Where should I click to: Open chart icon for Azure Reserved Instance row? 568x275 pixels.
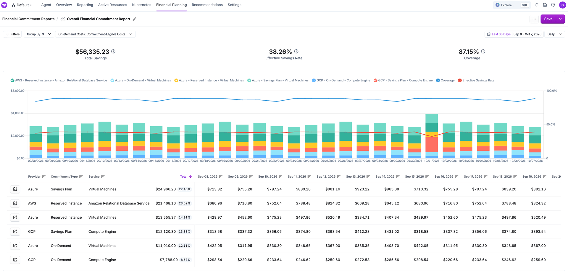pyautogui.click(x=15, y=217)
